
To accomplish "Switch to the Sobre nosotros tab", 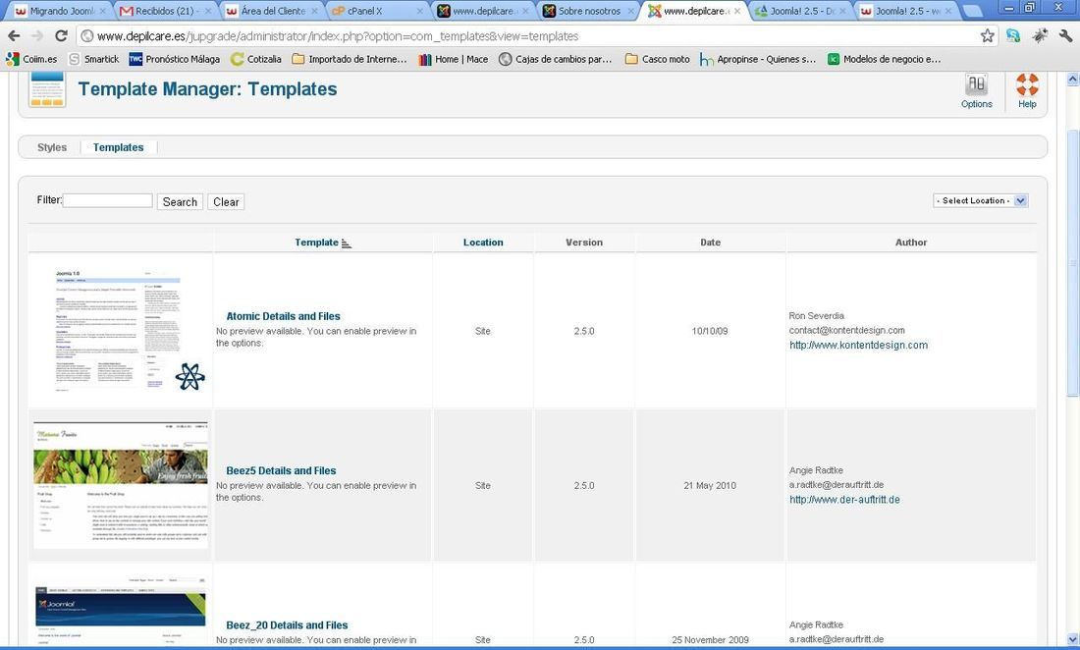I will (585, 11).
